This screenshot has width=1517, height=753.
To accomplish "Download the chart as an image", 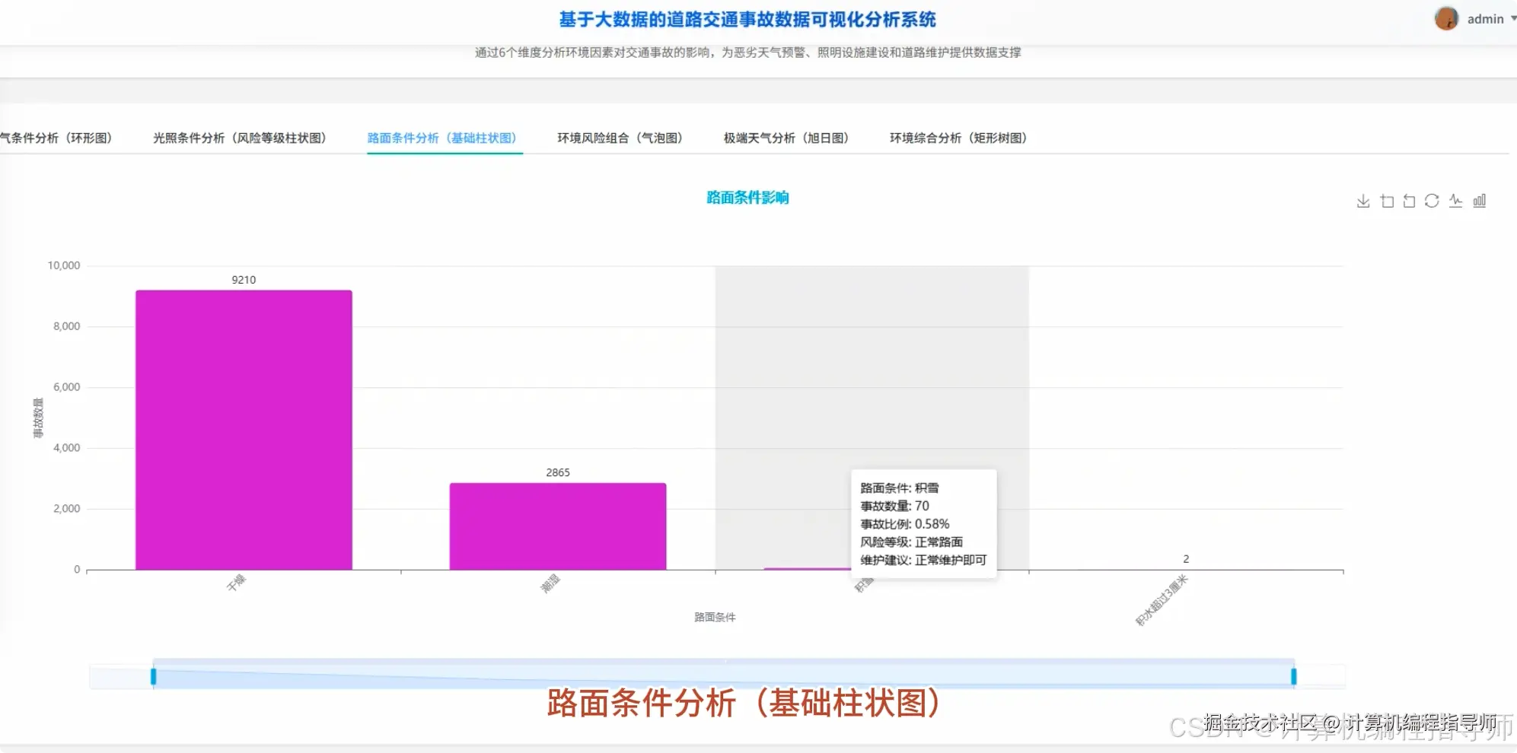I will click(1363, 201).
